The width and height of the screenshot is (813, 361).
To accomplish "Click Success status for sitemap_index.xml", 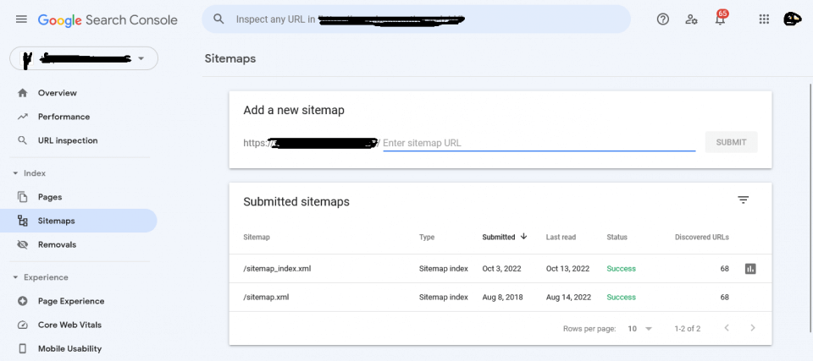I will (x=621, y=269).
